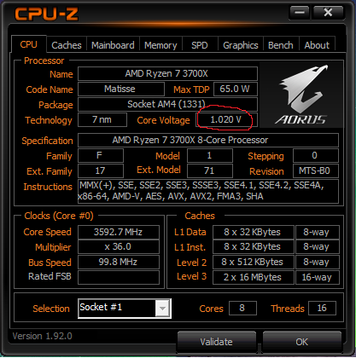Click the AORUS eagle logo

coord(301,95)
